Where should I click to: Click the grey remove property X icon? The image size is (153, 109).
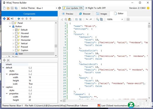tap(8, 60)
